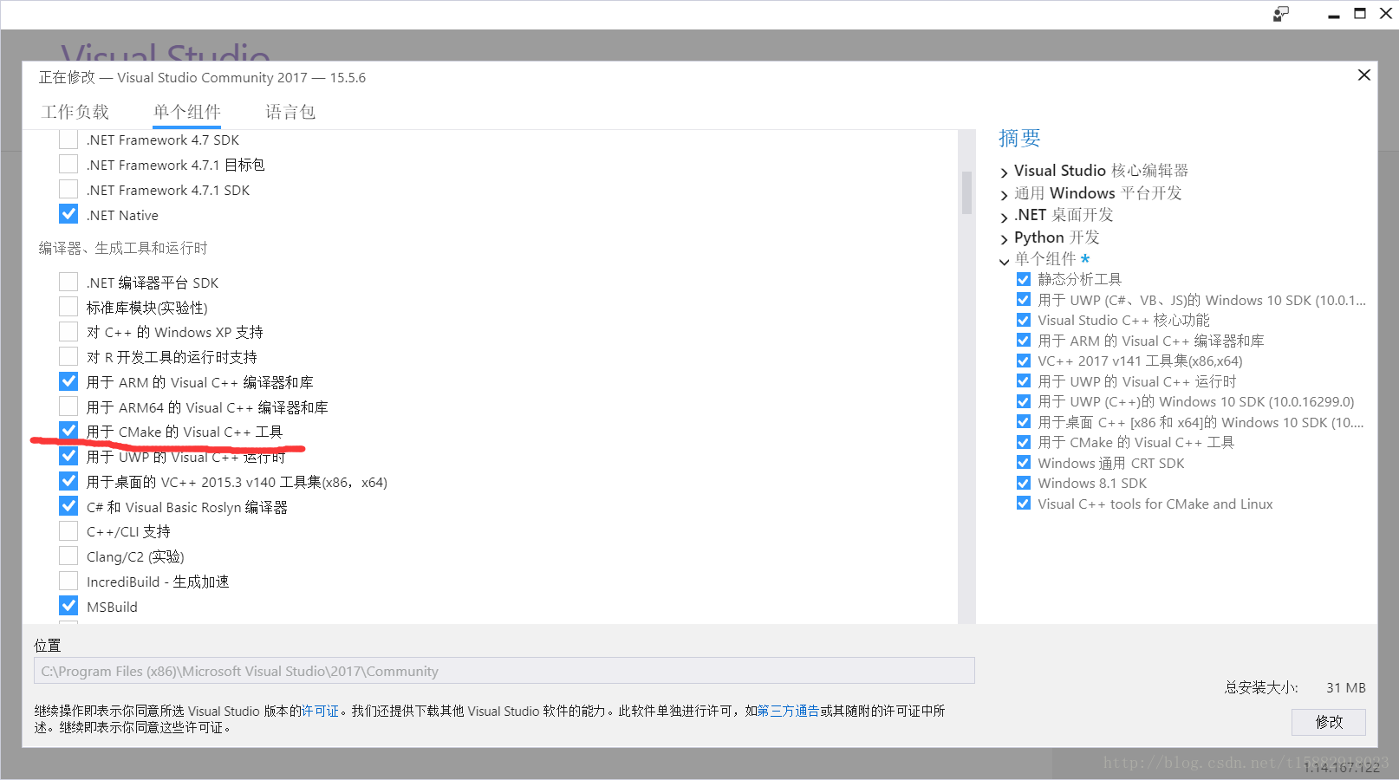Uncheck Visual Studio C++ 核心功能 in summary
Screen dimensions: 1399x780
[x=1024, y=320]
